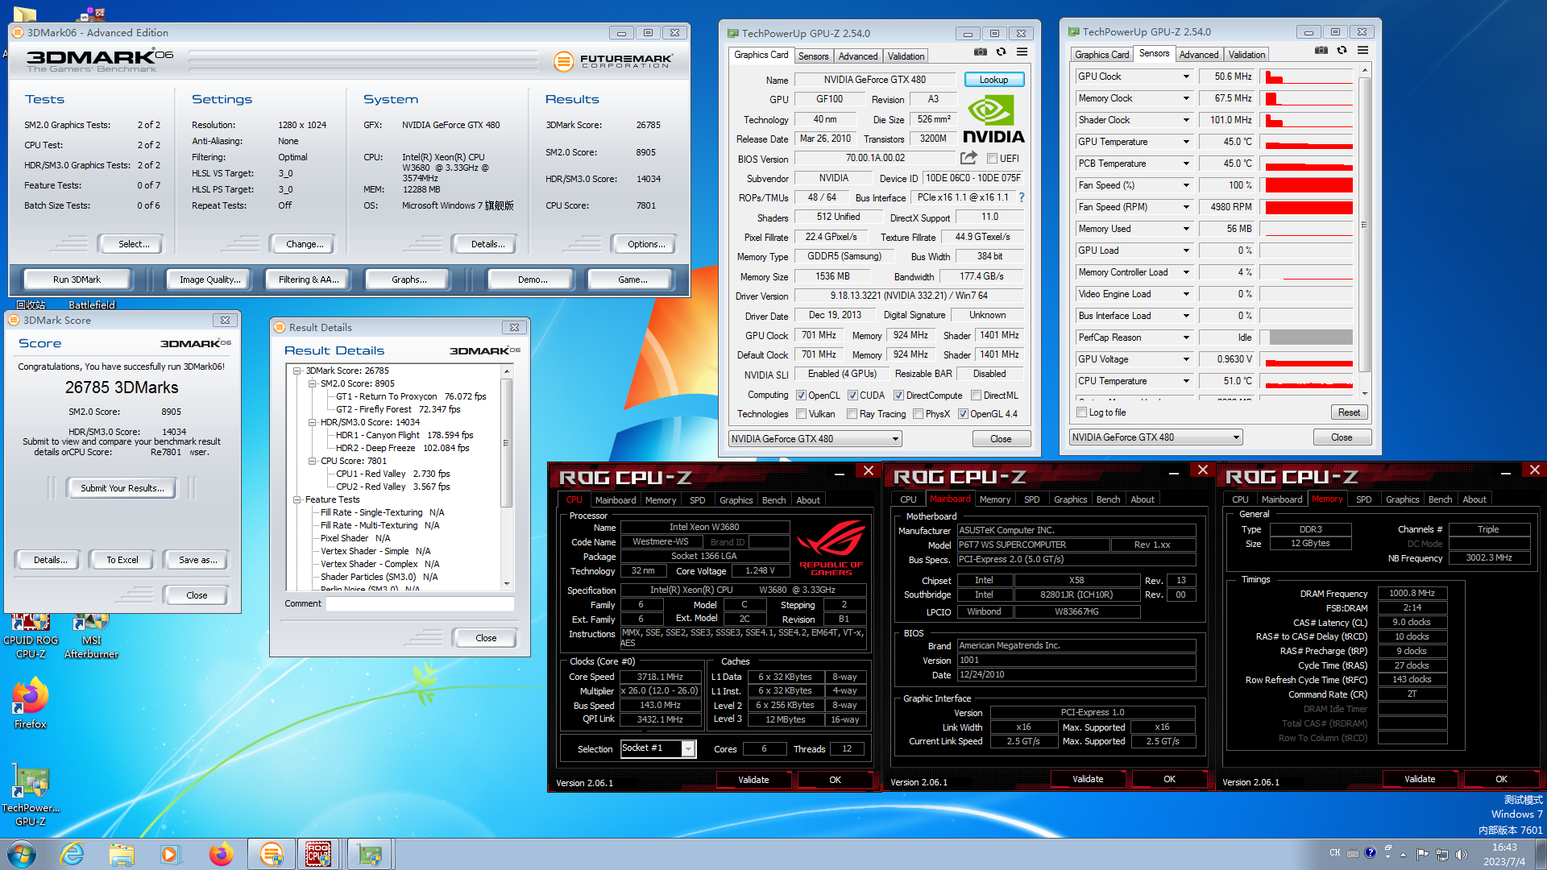Toggle DirectCompute checkbox
Image resolution: width=1547 pixels, height=870 pixels.
tap(898, 396)
